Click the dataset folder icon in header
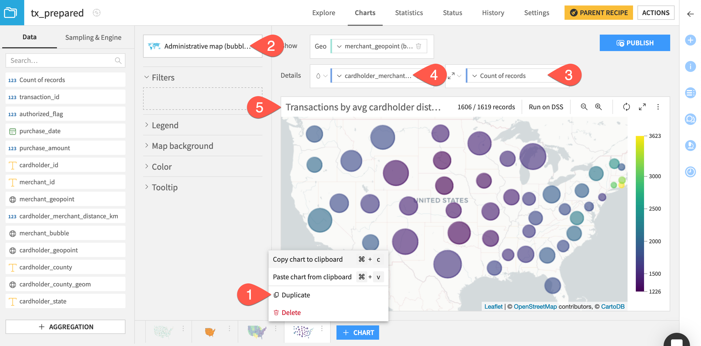 point(11,13)
